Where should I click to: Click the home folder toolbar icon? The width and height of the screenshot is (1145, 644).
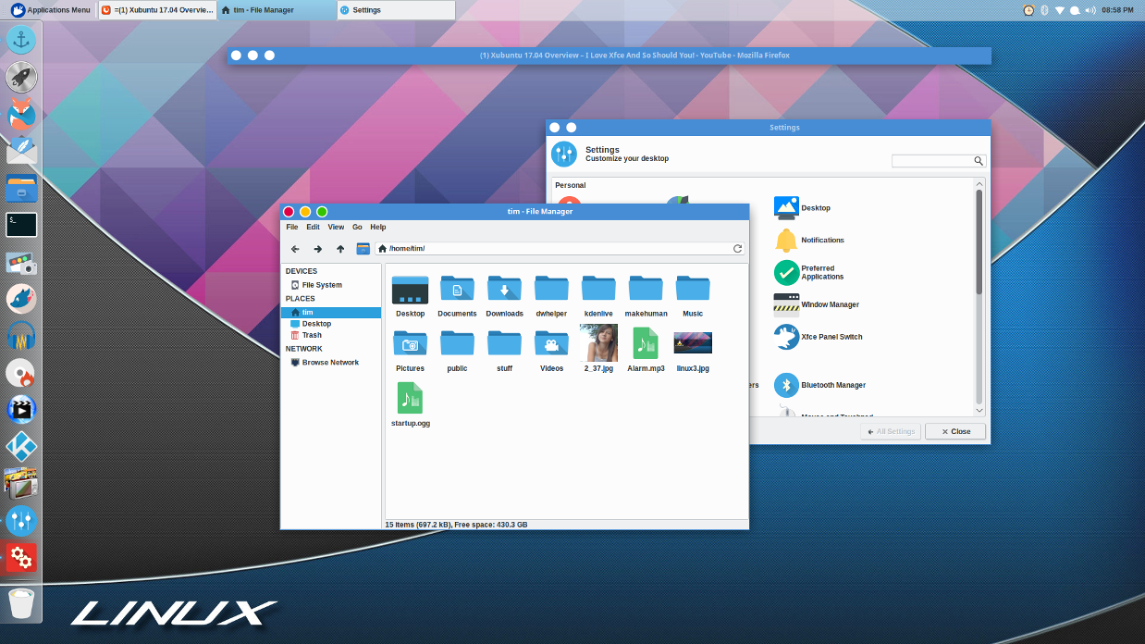(x=363, y=249)
